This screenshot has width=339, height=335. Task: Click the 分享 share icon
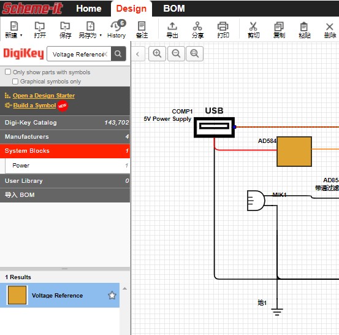[197, 26]
